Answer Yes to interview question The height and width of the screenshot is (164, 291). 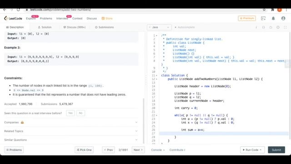[70, 113]
